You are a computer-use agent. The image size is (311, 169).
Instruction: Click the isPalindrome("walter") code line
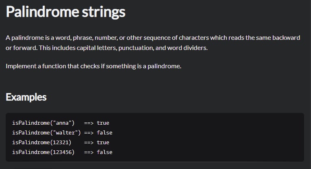pos(62,133)
